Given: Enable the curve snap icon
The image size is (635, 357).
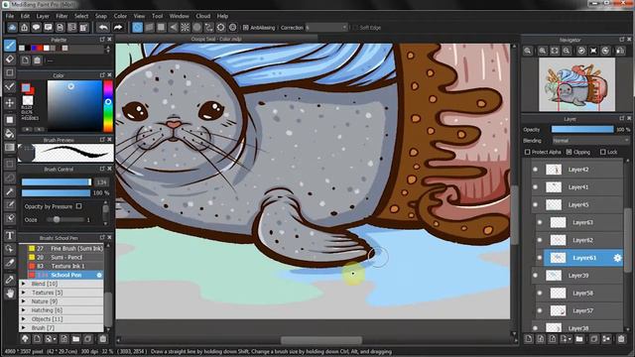Looking at the screenshot, I should click(x=209, y=28).
